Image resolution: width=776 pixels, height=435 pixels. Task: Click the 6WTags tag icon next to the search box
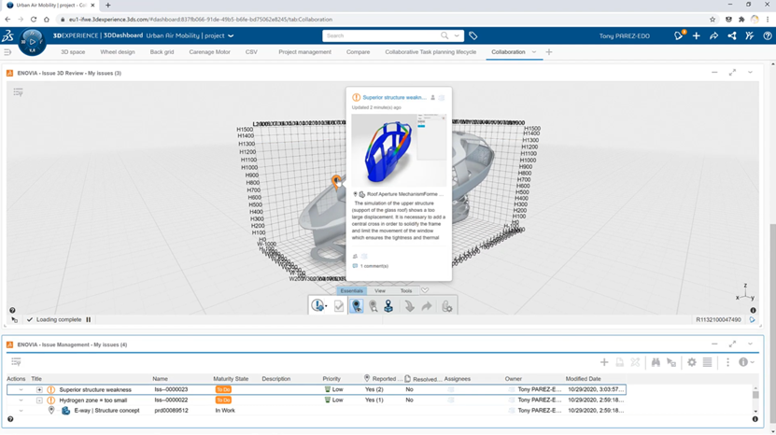tap(473, 35)
